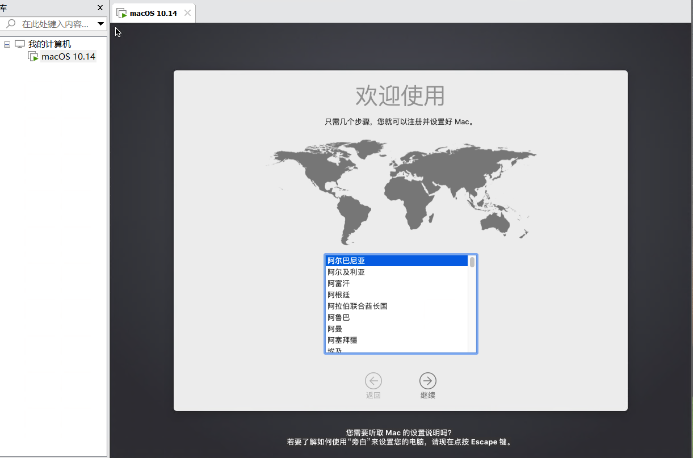693x458 pixels.
Task: Close the macOS 10.14 tab
Action: click(187, 13)
